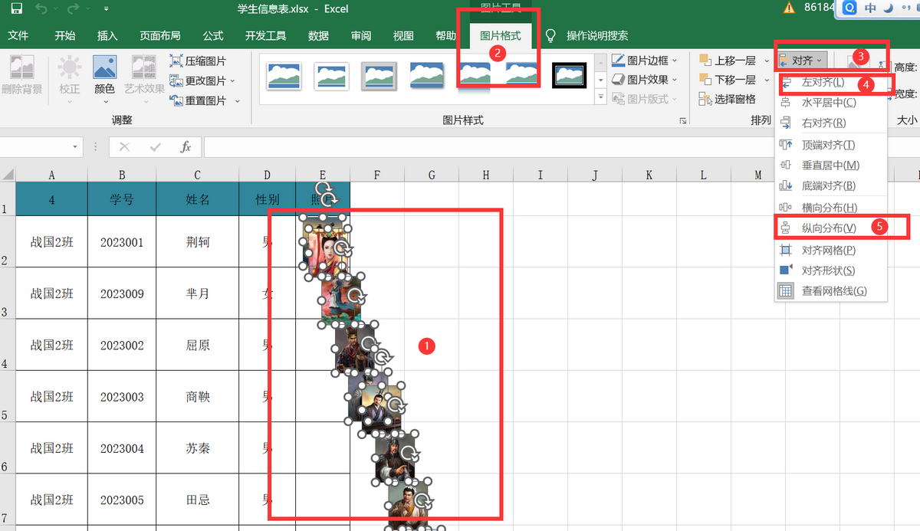The height and width of the screenshot is (531, 920).
Task: Click the Save icon in title bar
Action: (15, 9)
